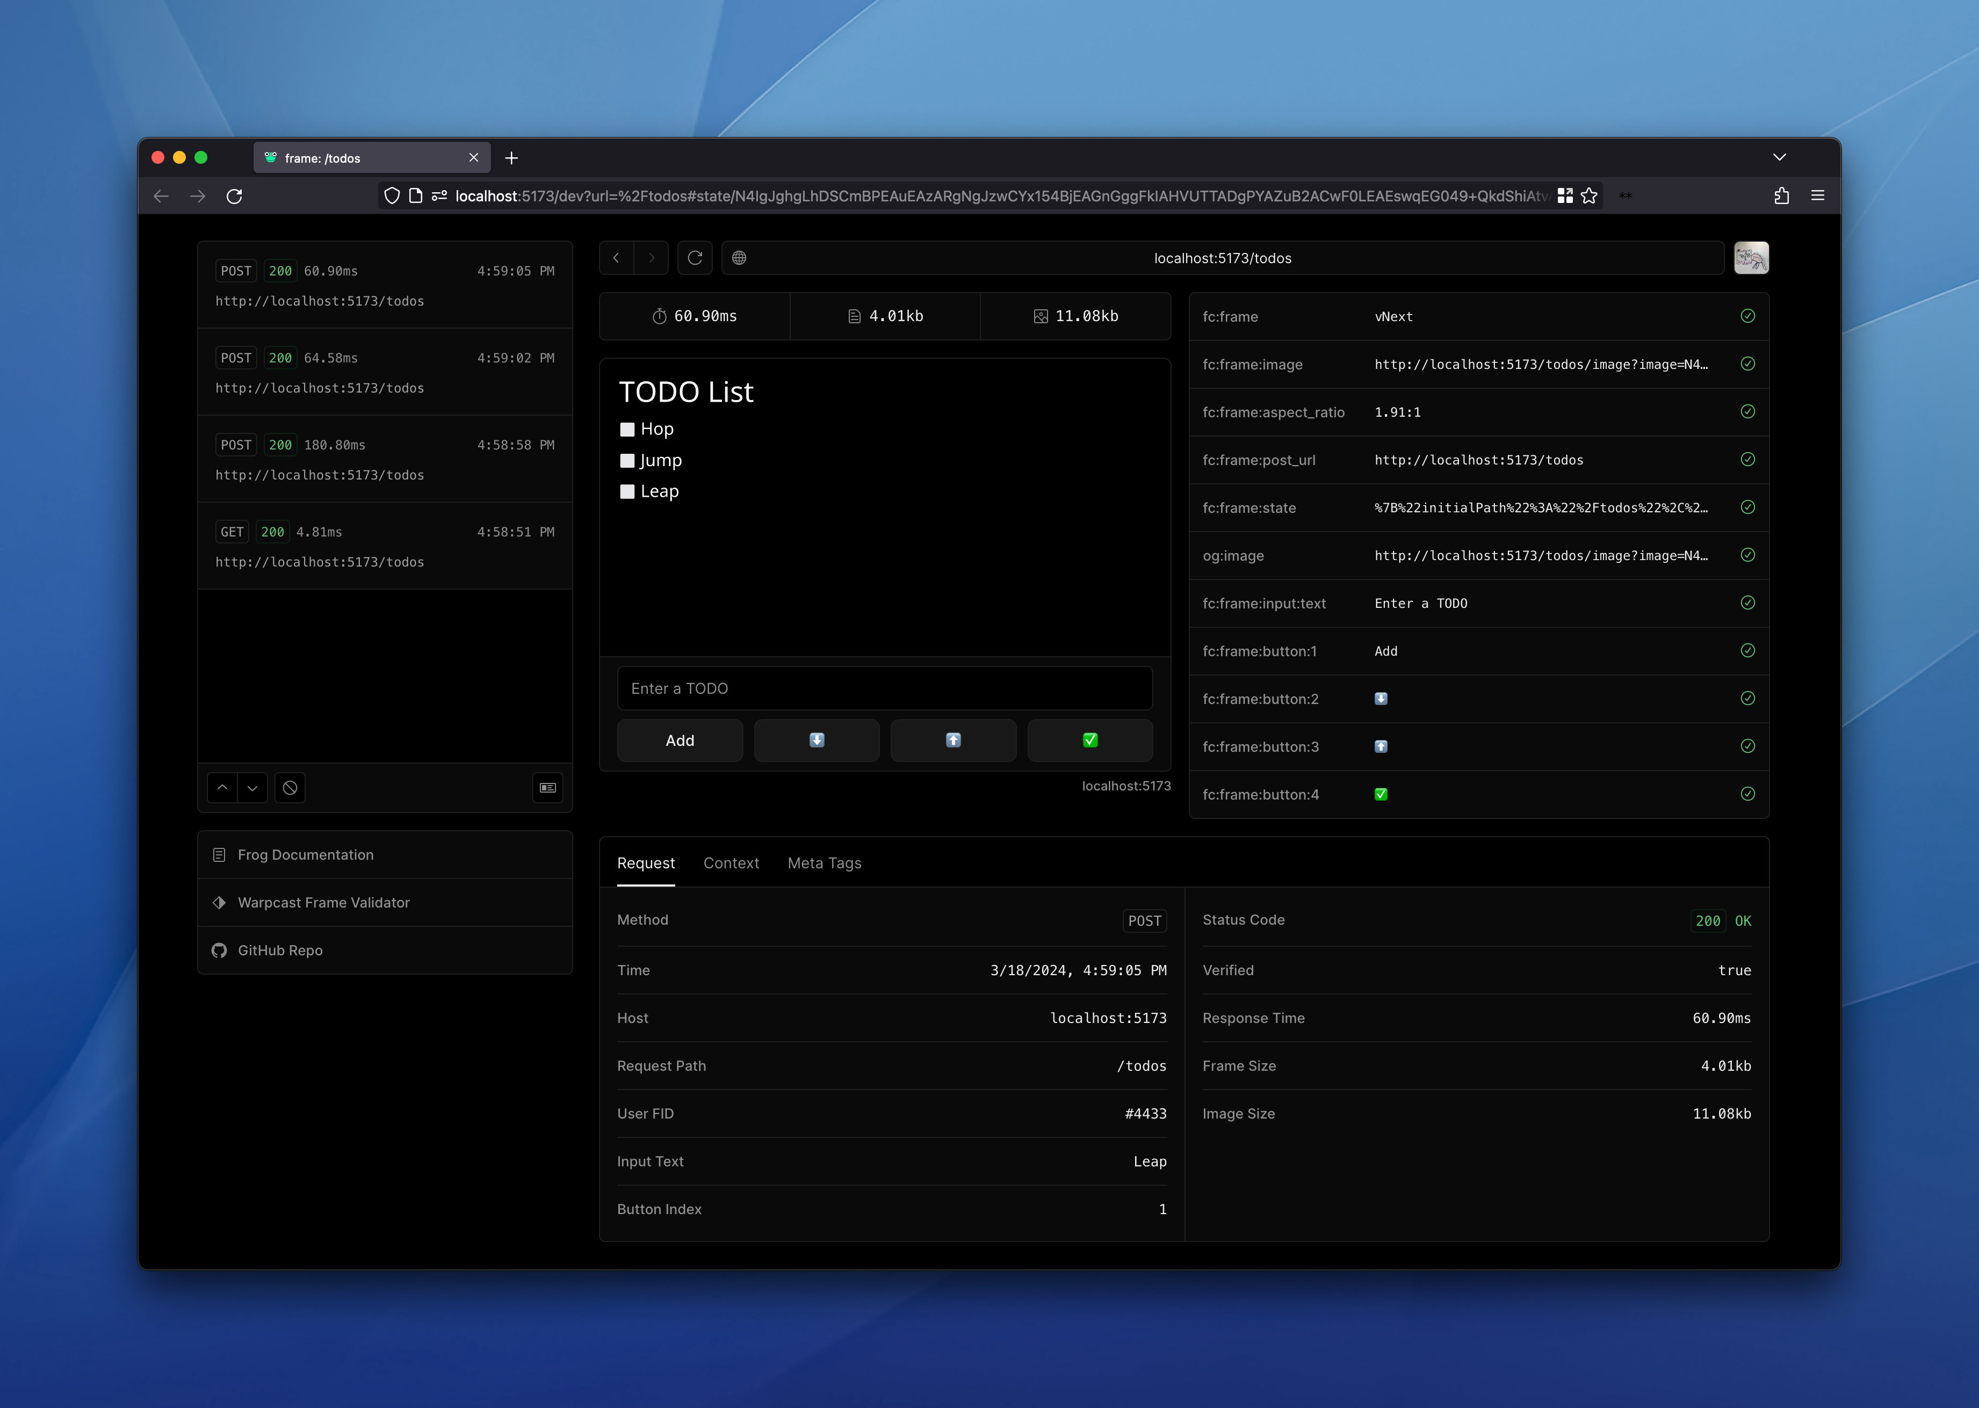
Task: Open tab list chevron in browser titlebar
Action: click(1780, 157)
